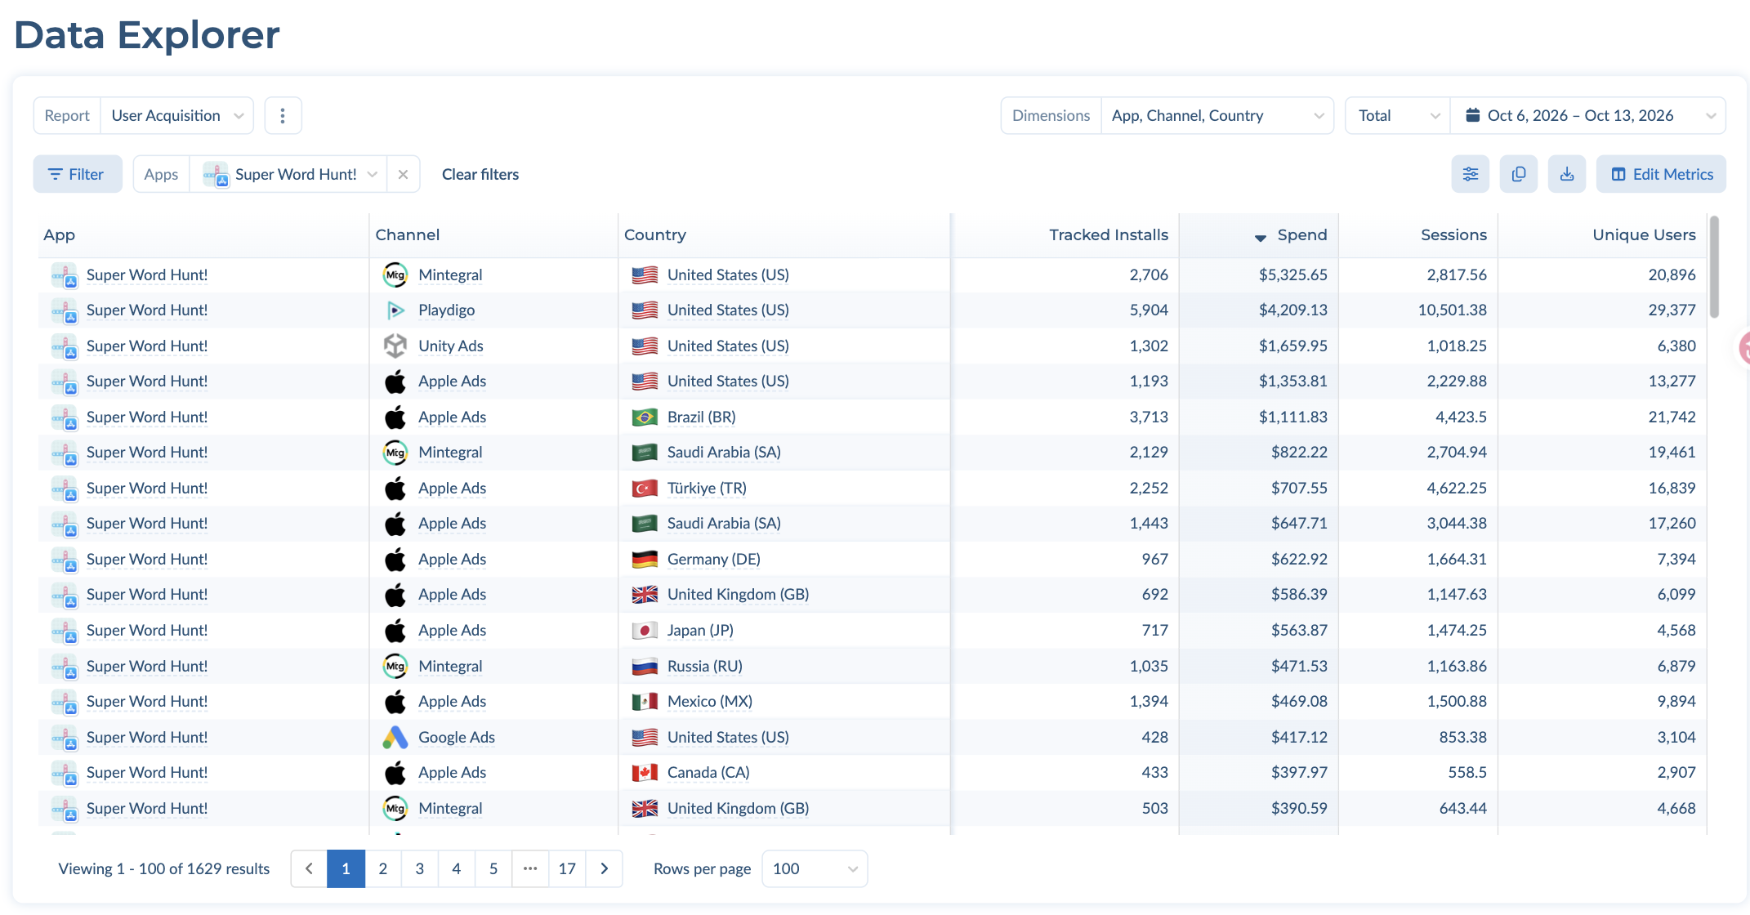Open the Report type dropdown
The width and height of the screenshot is (1750, 915).
(x=177, y=116)
